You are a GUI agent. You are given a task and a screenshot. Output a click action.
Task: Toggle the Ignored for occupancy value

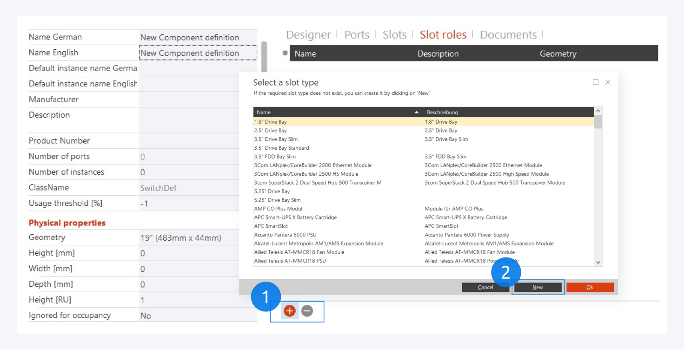coord(198,316)
